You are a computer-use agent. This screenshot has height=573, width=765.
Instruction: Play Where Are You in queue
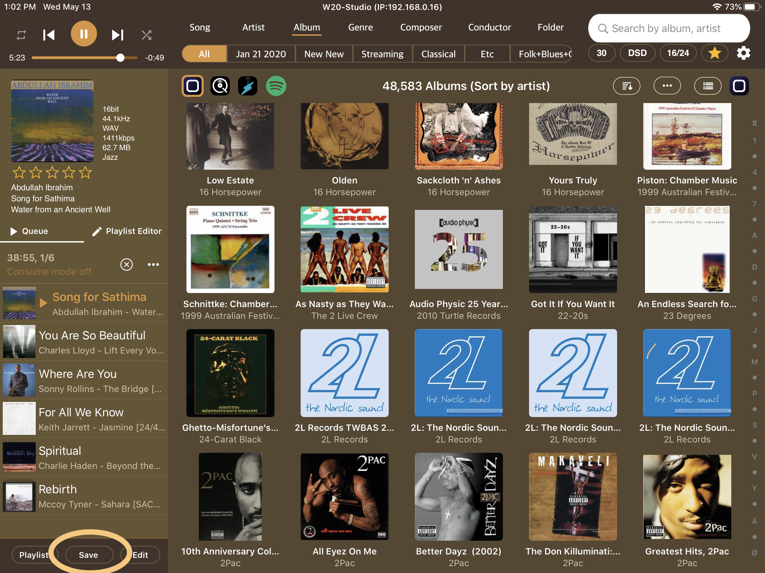(x=84, y=380)
